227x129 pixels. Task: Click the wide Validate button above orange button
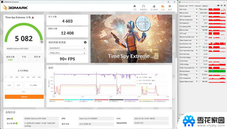point(24,92)
